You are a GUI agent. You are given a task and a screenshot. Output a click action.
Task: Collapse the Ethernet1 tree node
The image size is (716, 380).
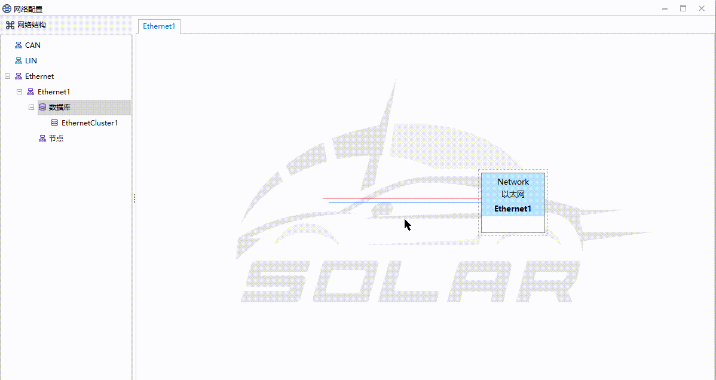(x=19, y=92)
